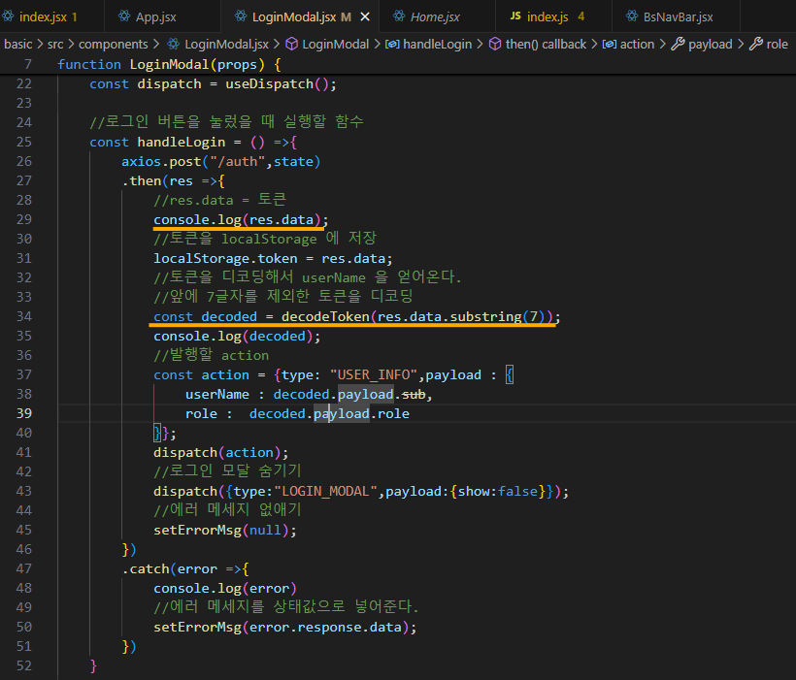Open the App.jsx tab
The image size is (796, 680).
coord(155,16)
